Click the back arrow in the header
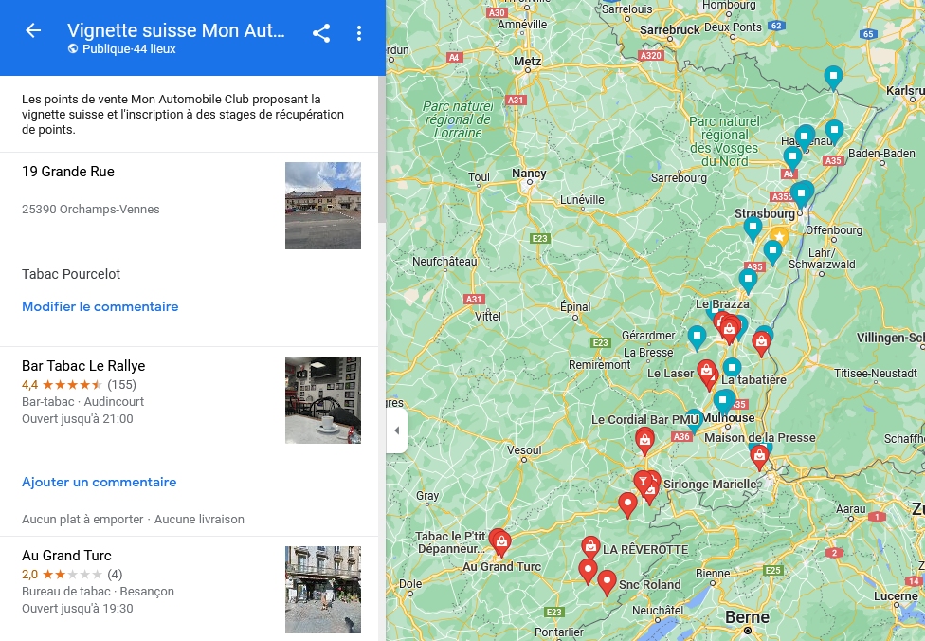This screenshot has width=925, height=641. [x=33, y=31]
